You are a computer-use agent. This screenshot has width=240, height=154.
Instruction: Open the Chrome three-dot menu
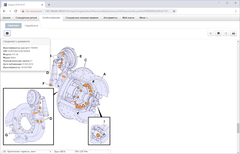click(x=235, y=11)
